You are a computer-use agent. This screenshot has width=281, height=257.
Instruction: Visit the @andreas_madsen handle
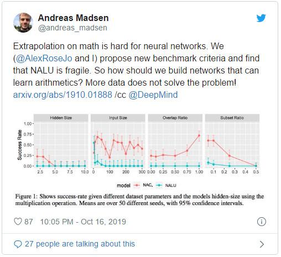click(72, 28)
